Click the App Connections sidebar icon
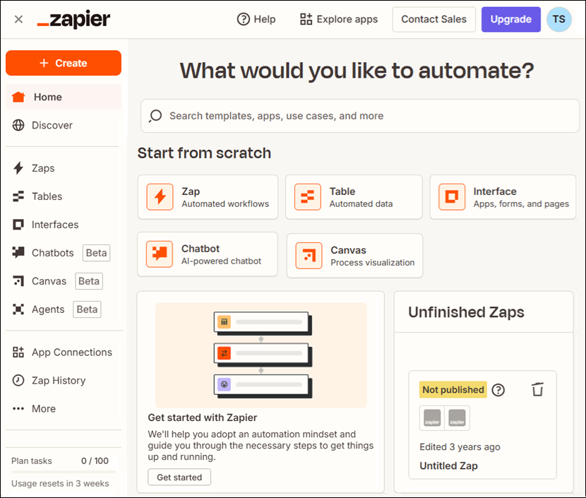This screenshot has width=586, height=498. (x=18, y=352)
